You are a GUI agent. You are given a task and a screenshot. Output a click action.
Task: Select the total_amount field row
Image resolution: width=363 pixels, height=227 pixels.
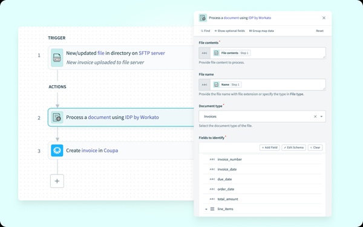[x=263, y=199]
